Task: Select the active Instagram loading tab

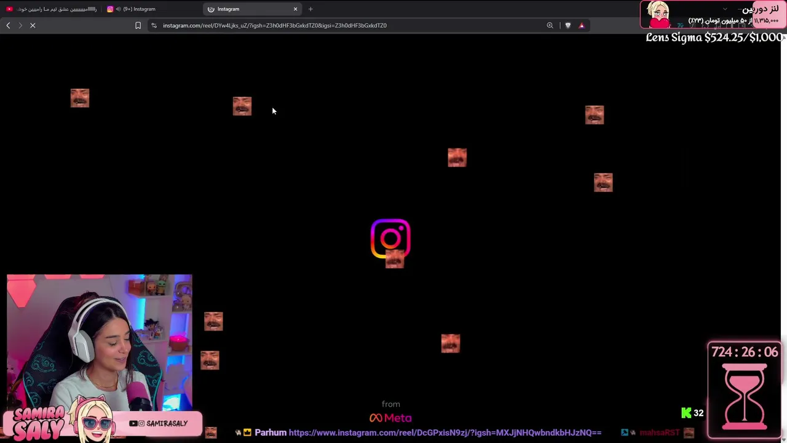Action: click(252, 9)
